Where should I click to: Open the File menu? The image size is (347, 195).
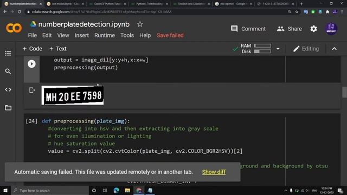[33, 35]
